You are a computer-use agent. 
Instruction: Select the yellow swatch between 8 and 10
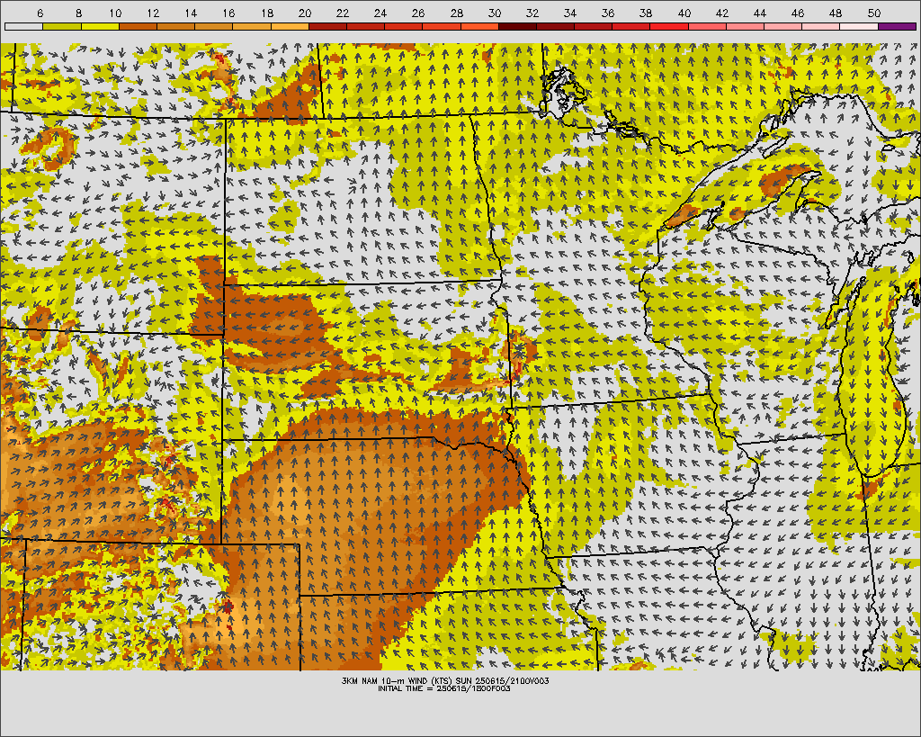pos(100,26)
